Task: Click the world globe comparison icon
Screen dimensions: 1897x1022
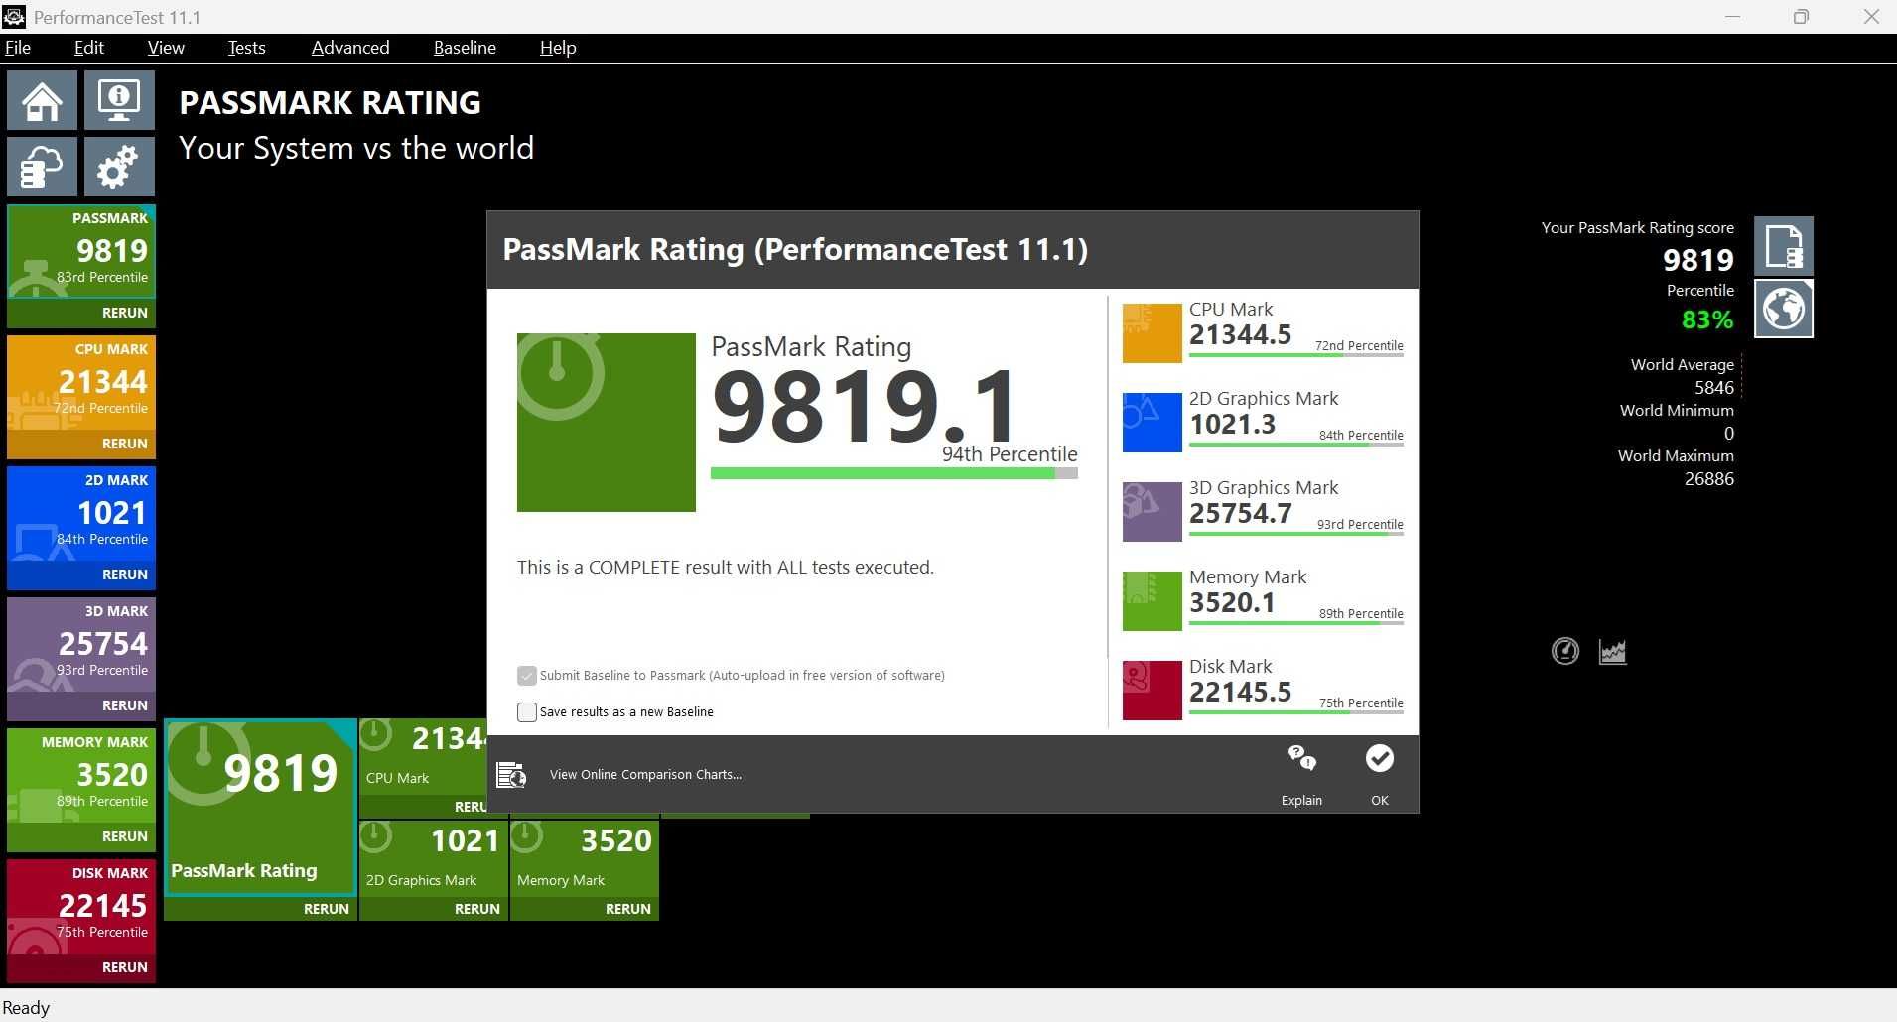Action: click(x=1784, y=309)
